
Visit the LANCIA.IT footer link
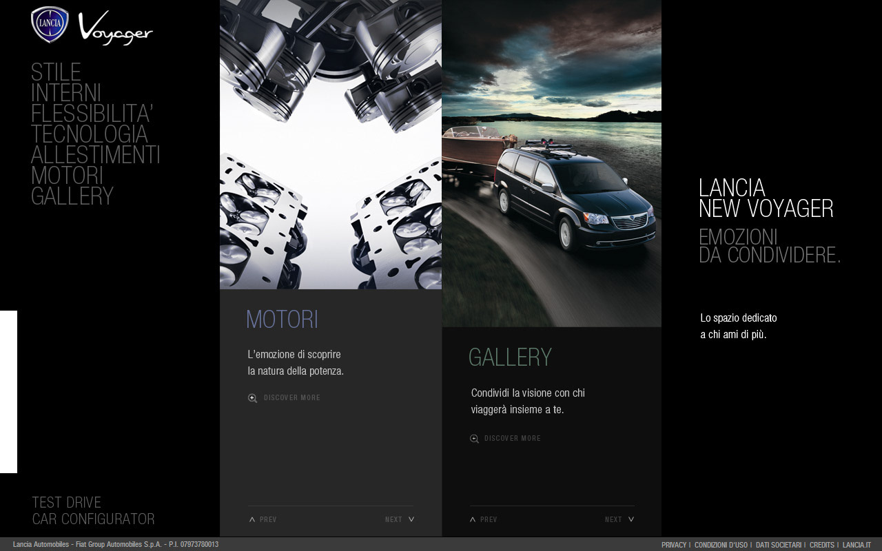[x=857, y=545]
